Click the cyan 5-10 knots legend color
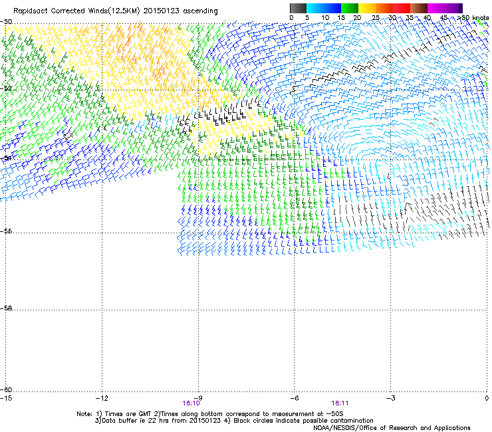 click(315, 8)
